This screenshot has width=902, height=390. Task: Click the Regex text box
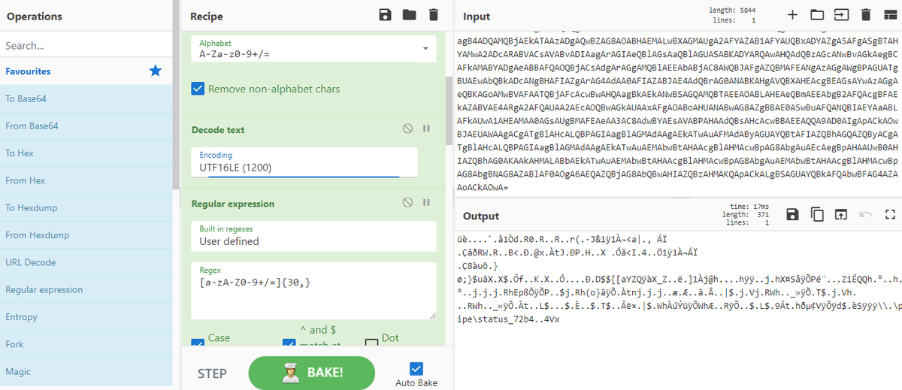tap(313, 291)
